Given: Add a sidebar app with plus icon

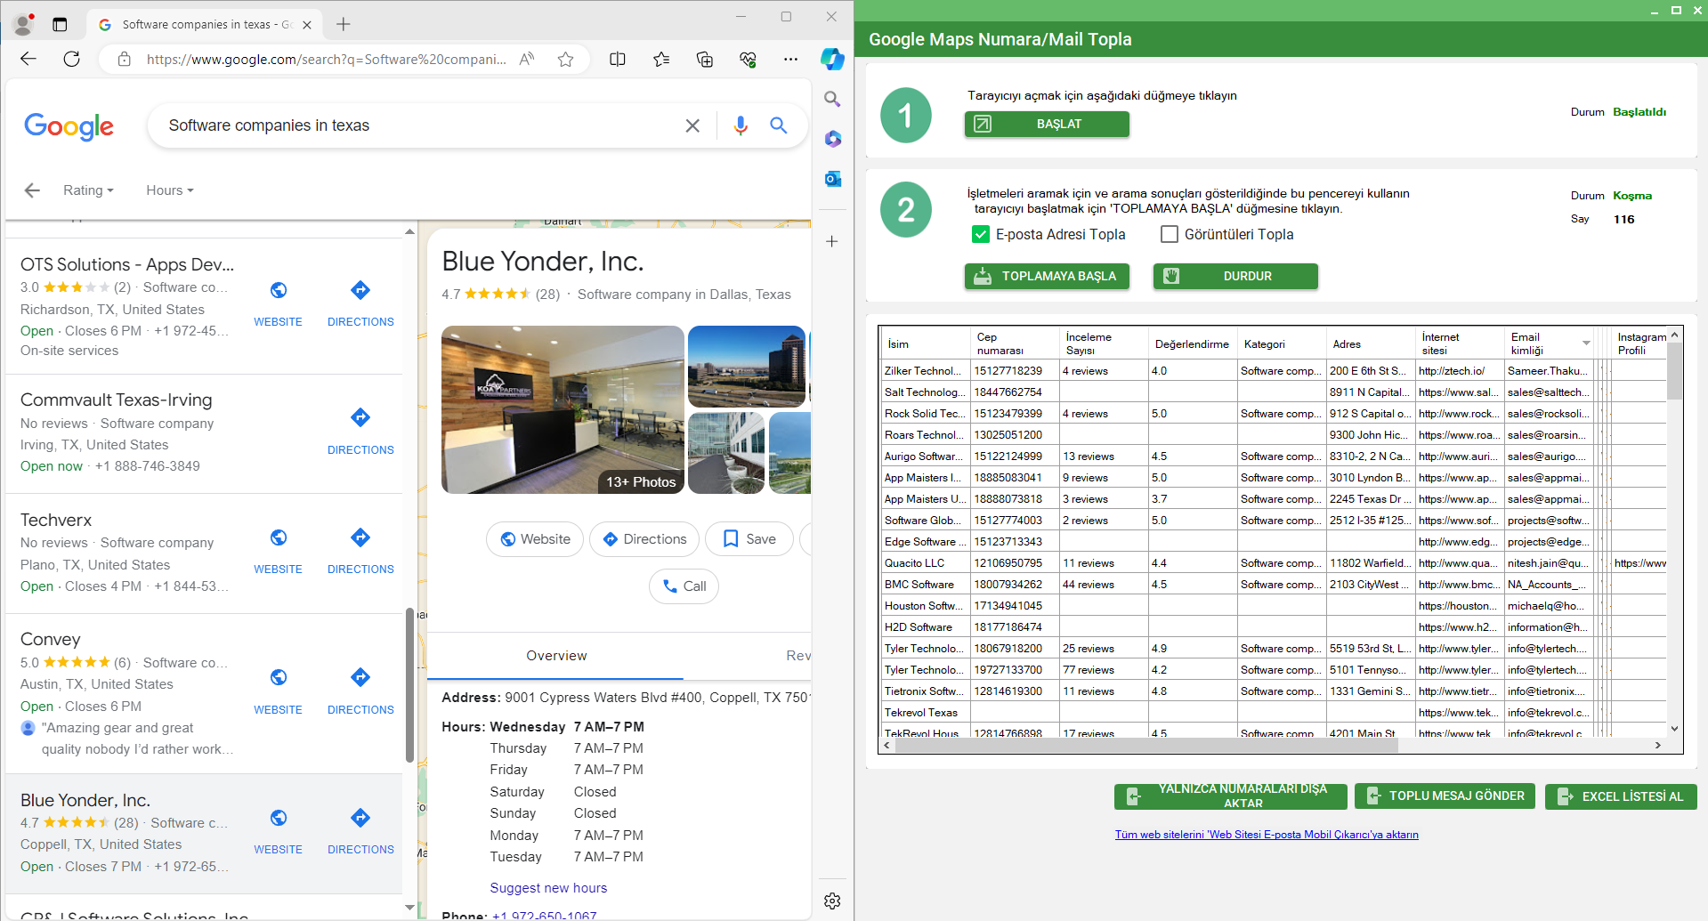Looking at the screenshot, I should click(x=832, y=241).
